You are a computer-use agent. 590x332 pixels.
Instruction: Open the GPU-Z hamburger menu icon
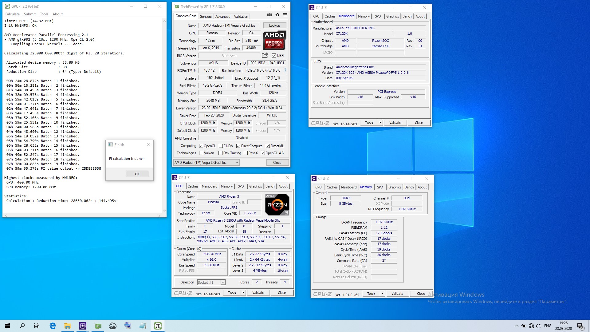click(x=285, y=15)
